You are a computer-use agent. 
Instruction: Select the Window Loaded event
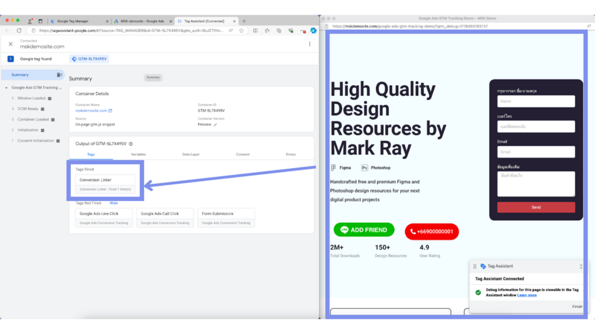(x=31, y=99)
